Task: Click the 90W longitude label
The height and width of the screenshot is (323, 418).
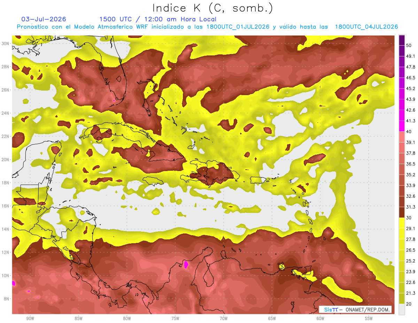Action: pos(30,318)
